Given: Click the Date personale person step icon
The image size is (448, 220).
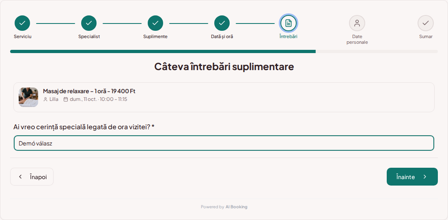Looking at the screenshot, I should pyautogui.click(x=357, y=23).
